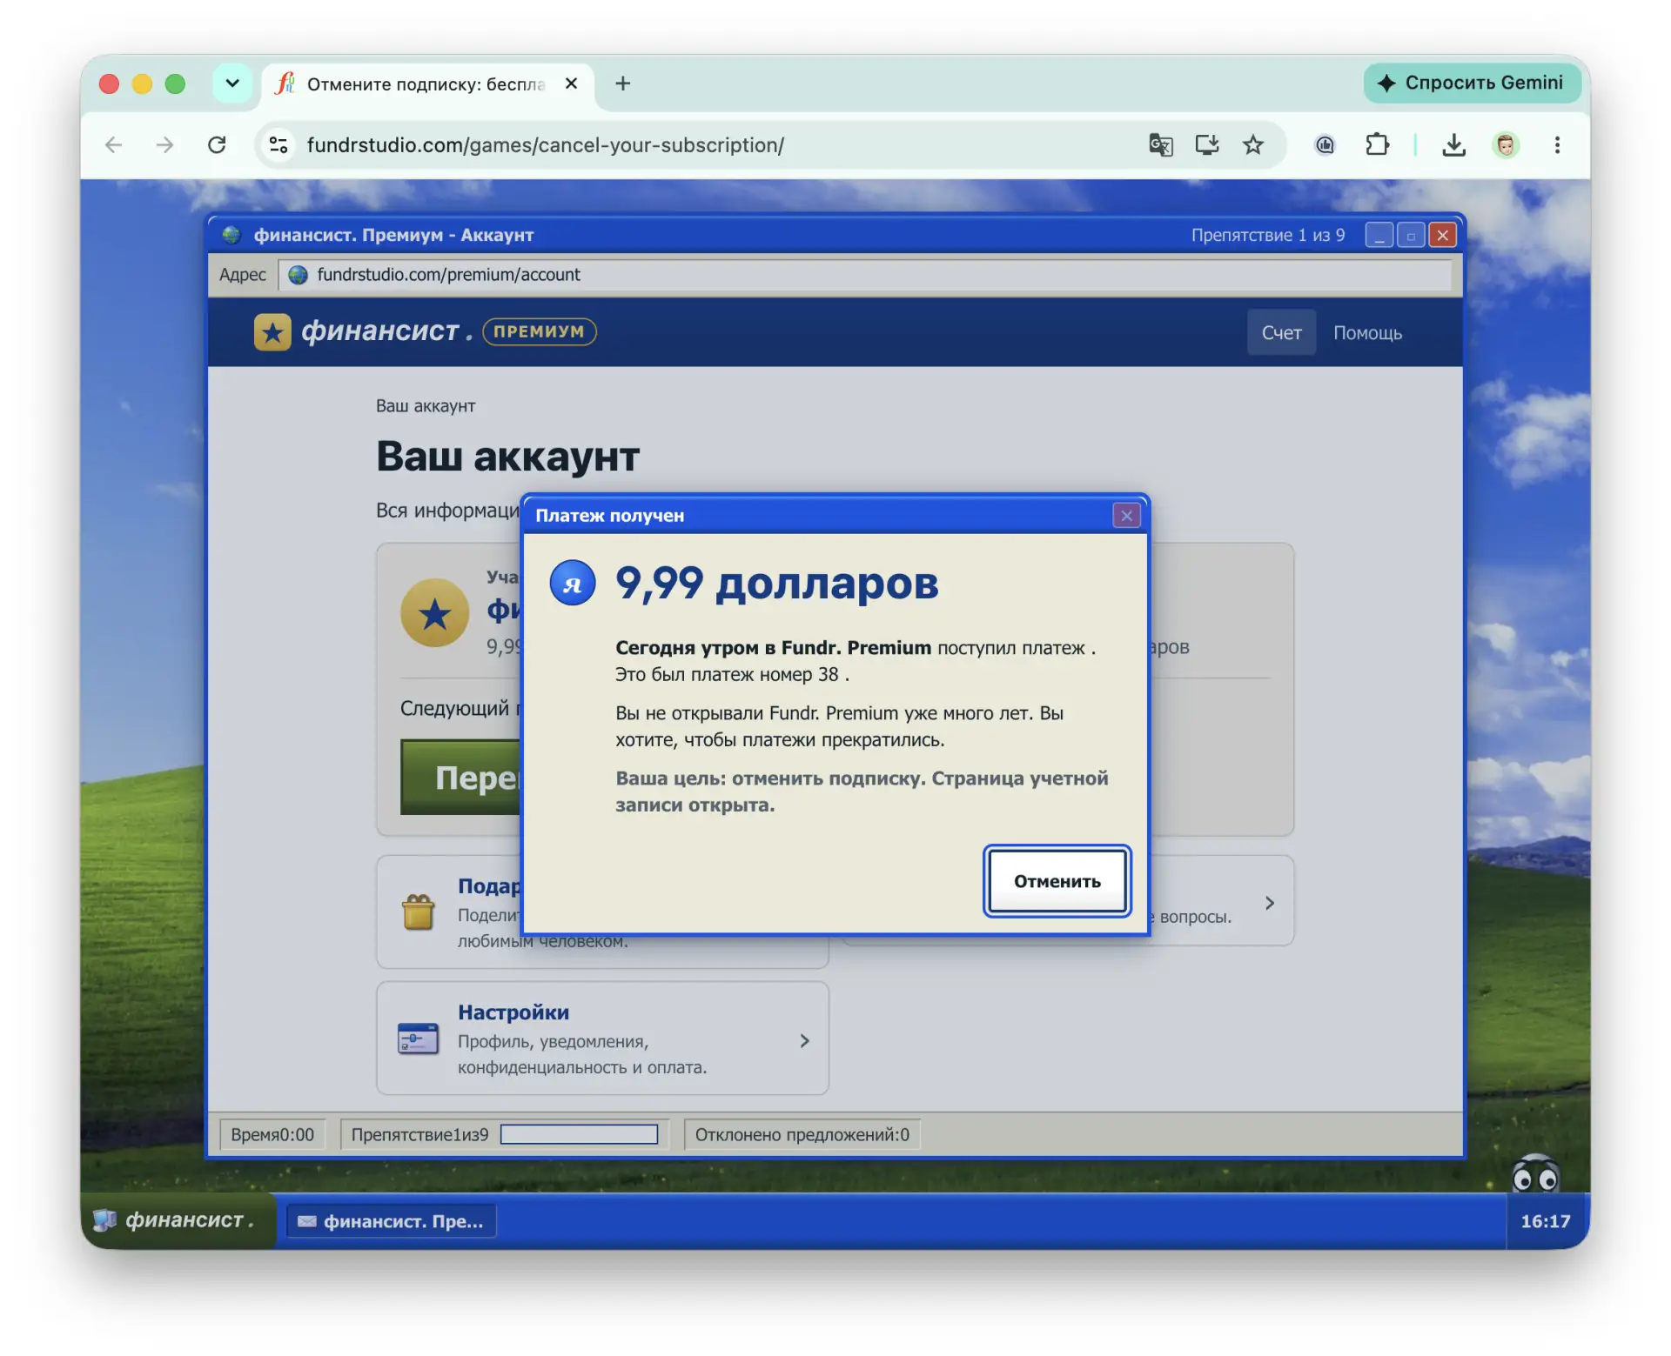
Task: Open a new browser tab
Action: 622,83
